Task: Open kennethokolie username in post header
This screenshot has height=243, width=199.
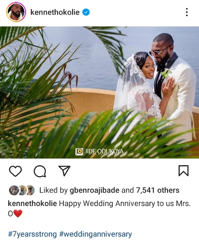Action: click(x=55, y=12)
